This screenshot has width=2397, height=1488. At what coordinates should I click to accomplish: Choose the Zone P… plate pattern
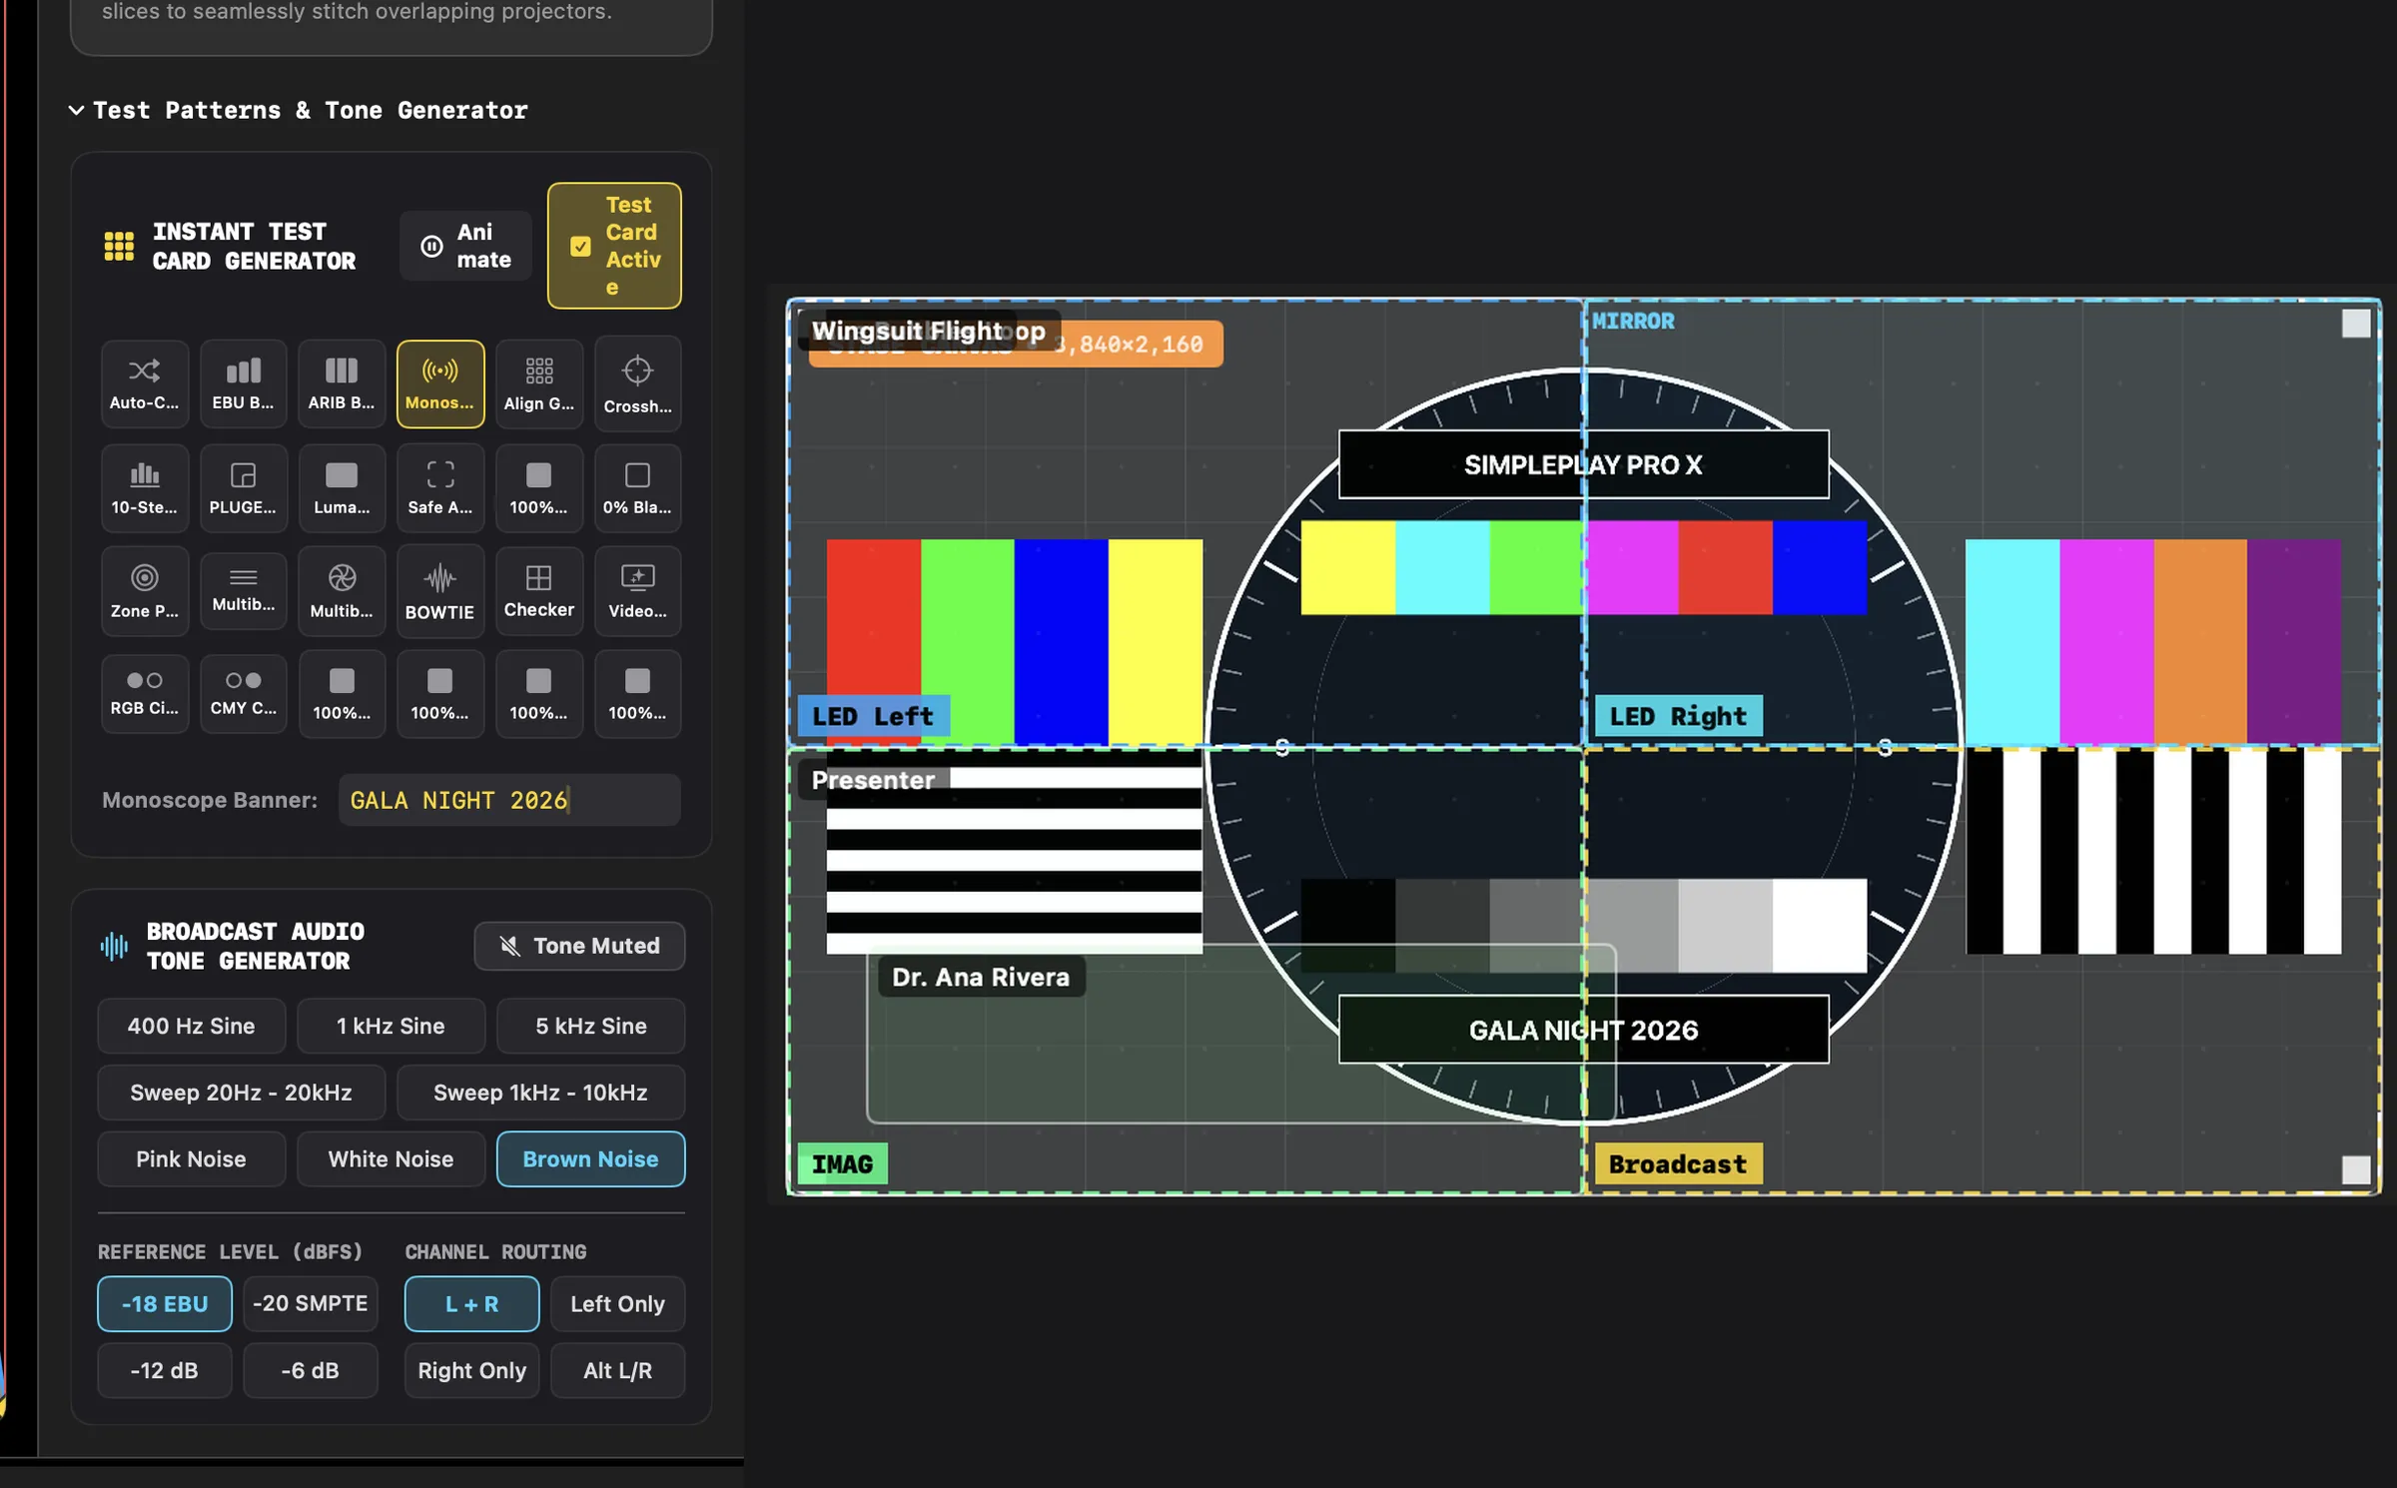pyautogui.click(x=144, y=591)
